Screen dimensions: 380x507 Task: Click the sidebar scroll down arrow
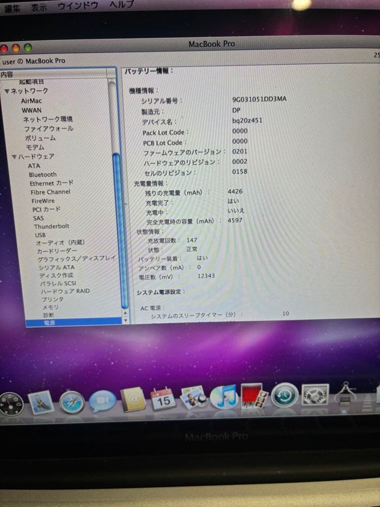click(126, 321)
